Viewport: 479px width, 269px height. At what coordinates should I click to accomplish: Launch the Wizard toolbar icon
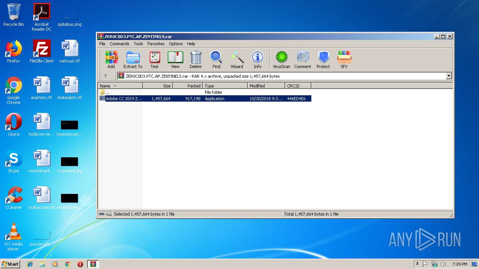237,60
